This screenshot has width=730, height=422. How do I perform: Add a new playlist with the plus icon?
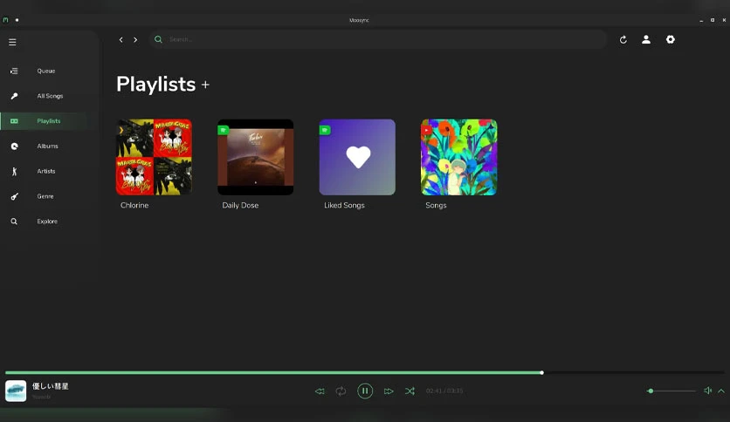point(205,85)
